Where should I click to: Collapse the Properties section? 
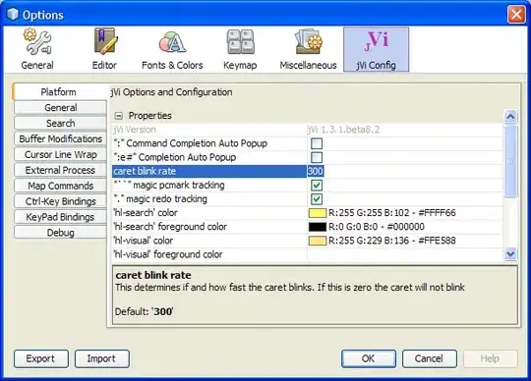pos(119,116)
